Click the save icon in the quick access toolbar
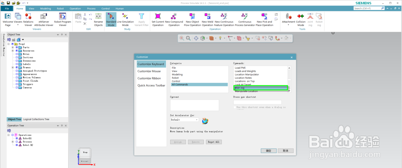This screenshot has height=168, width=402. [x=8, y=3]
